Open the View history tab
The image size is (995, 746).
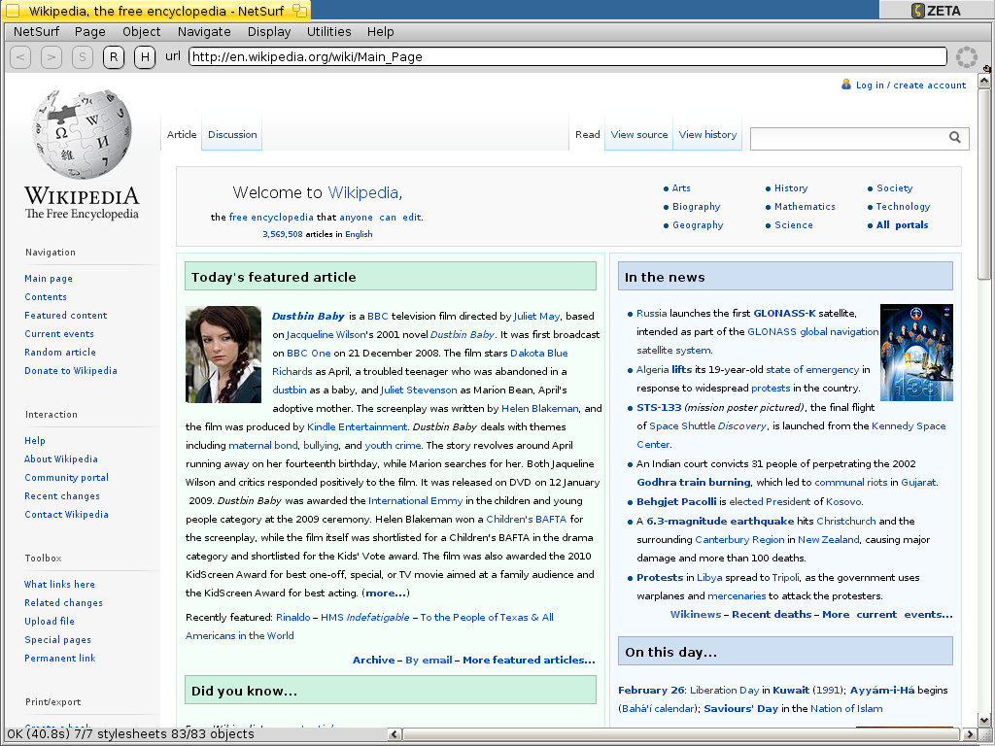[x=707, y=135]
